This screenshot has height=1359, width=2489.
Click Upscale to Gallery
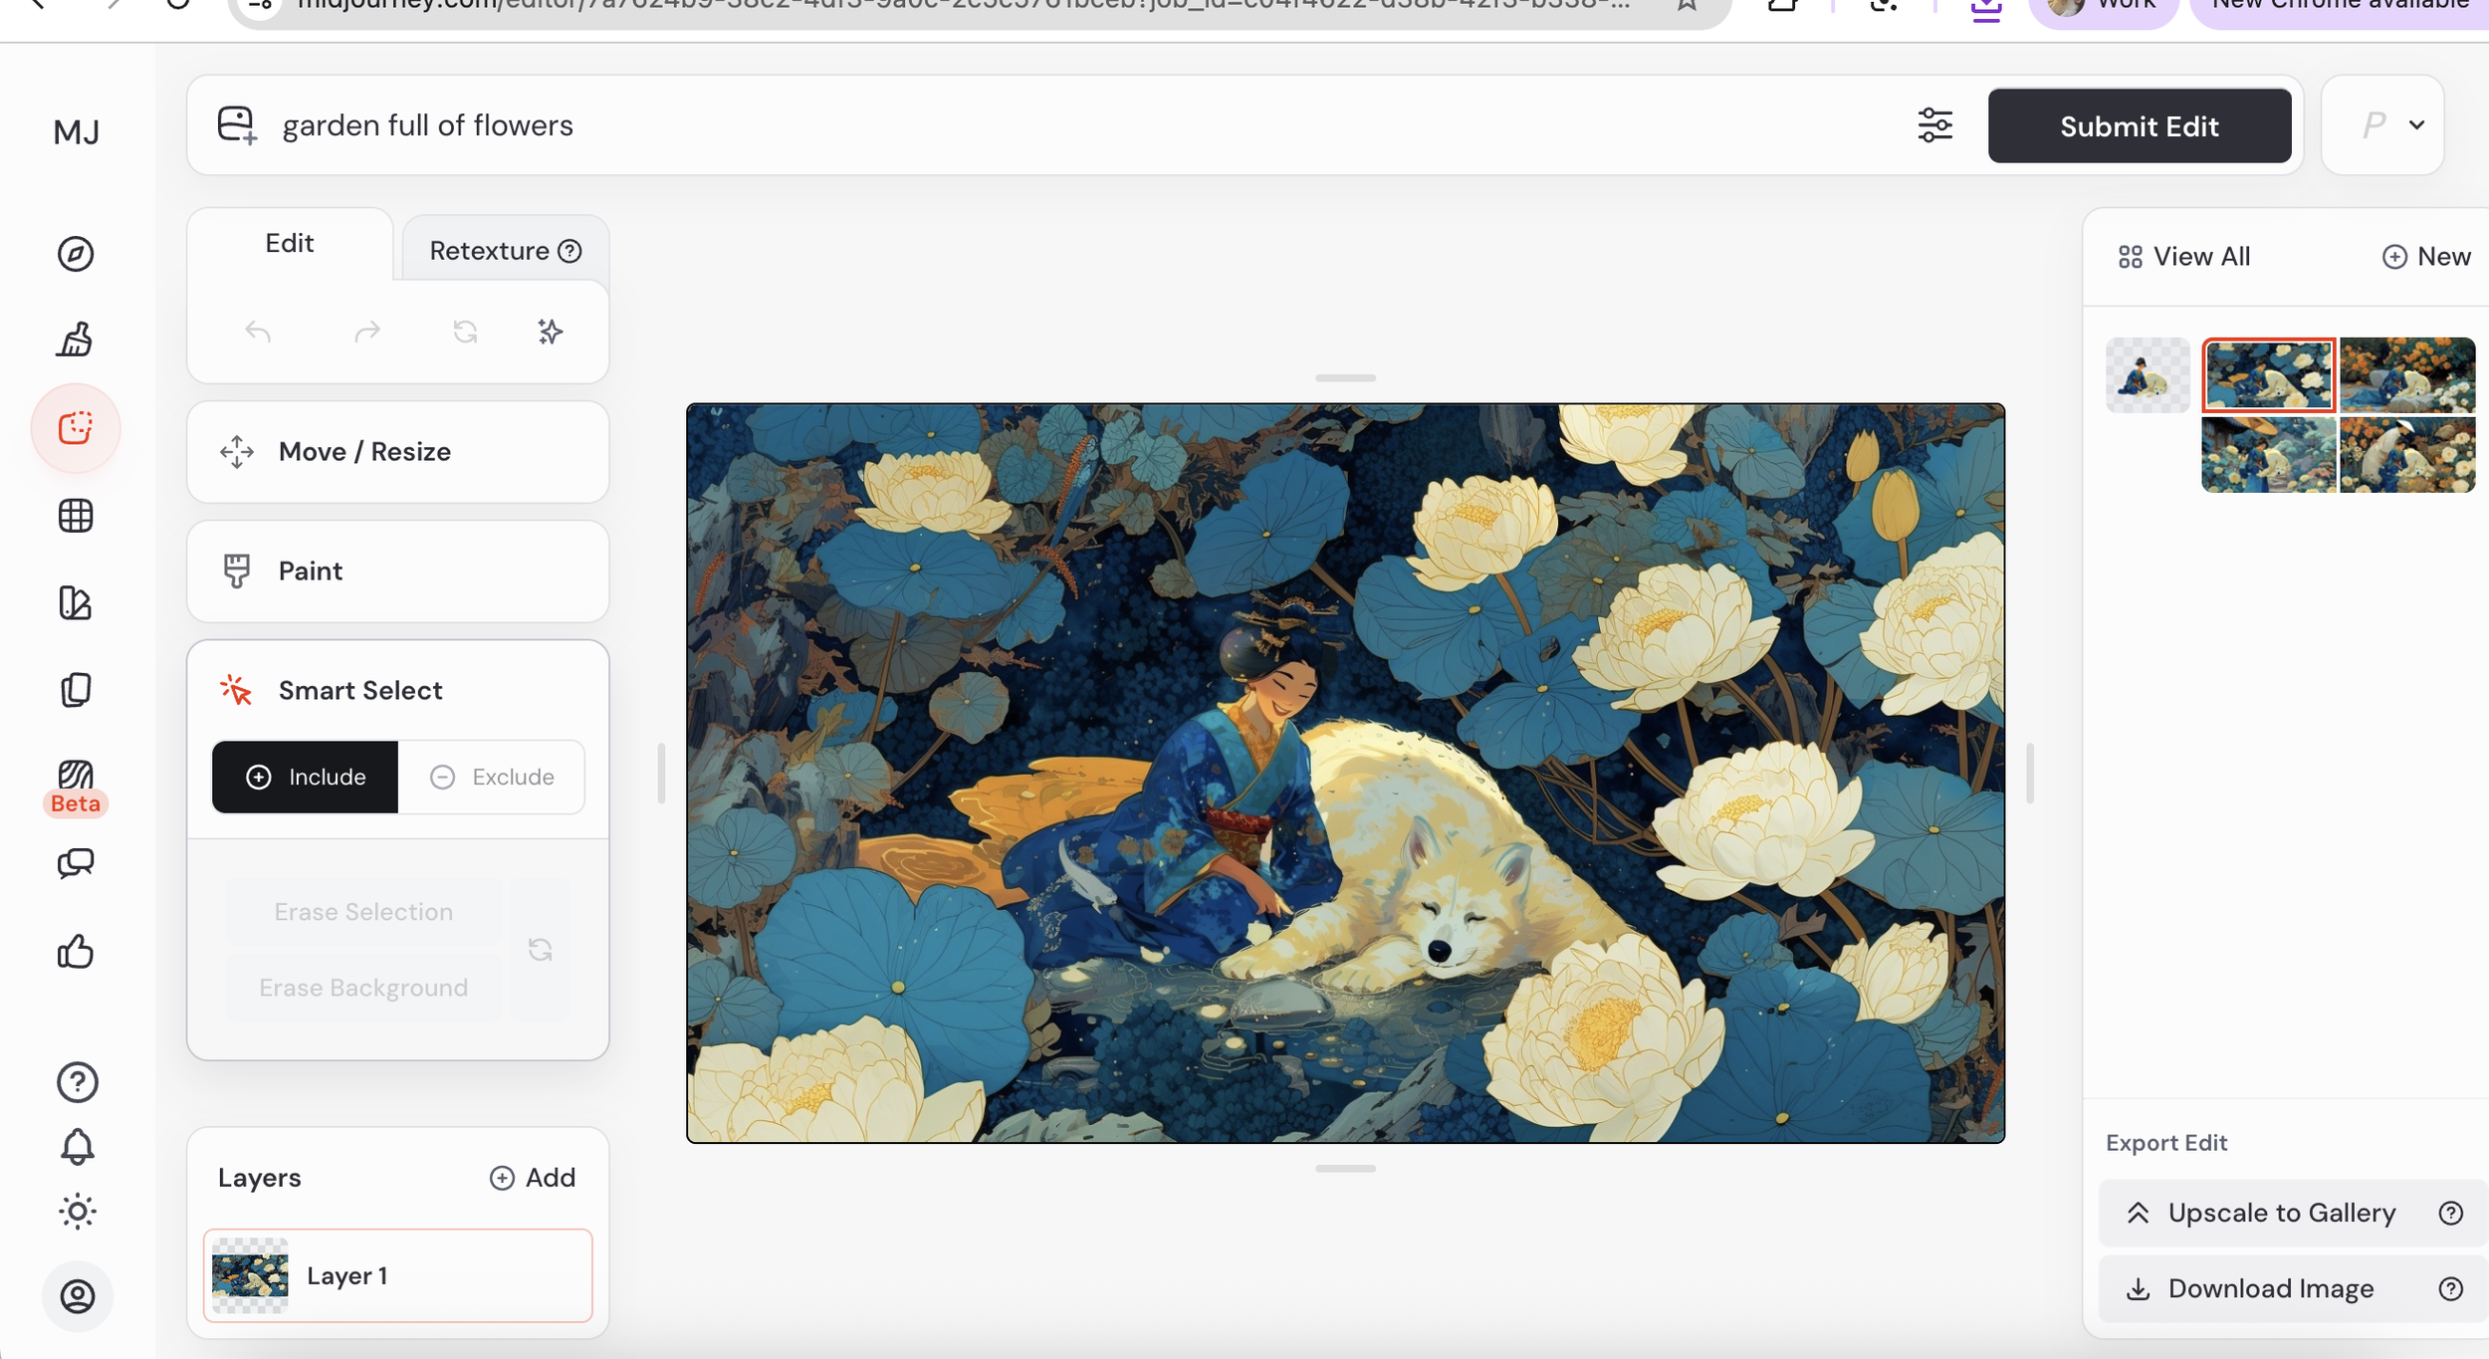click(x=2280, y=1213)
